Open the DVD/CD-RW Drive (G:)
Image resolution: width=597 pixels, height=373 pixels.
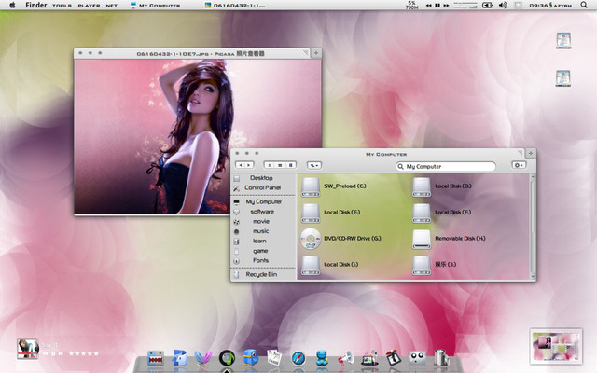click(311, 239)
